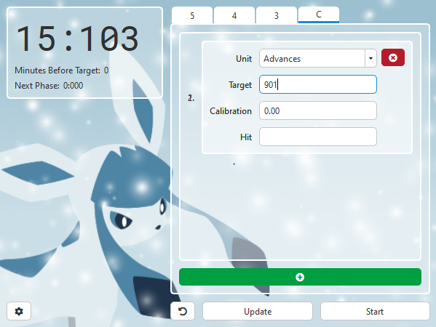
Task: Open the Unit dropdown arrow
Action: pyautogui.click(x=370, y=58)
